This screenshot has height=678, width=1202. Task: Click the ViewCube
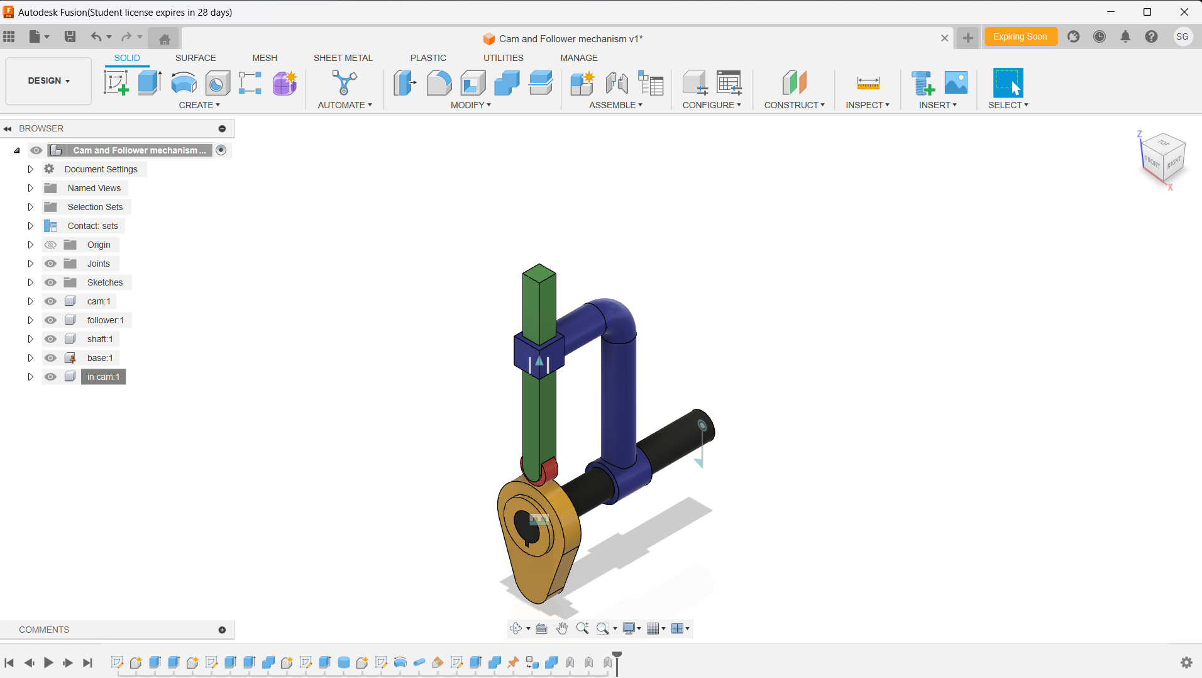click(1162, 158)
